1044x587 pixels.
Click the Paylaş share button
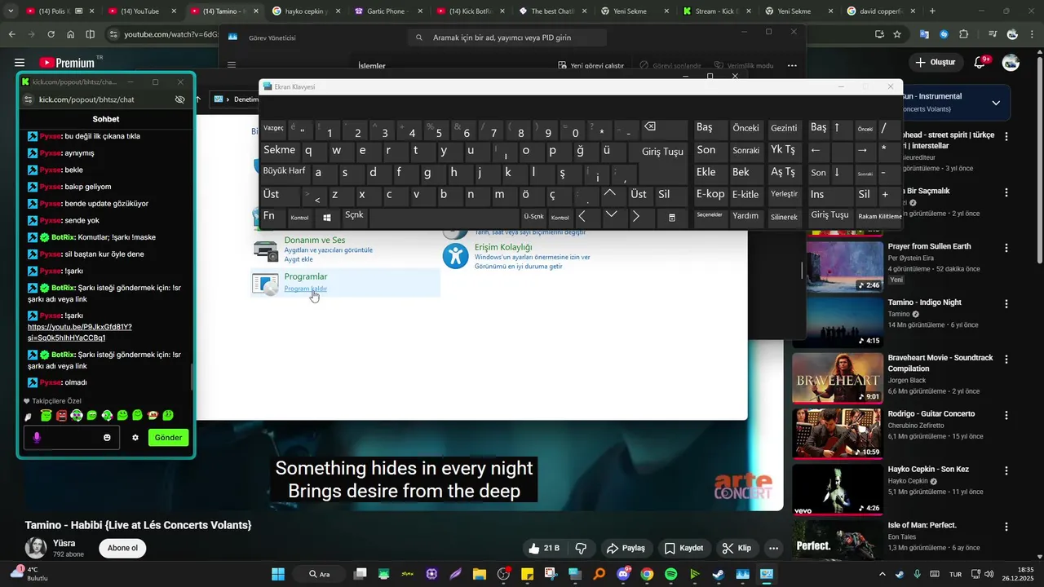pyautogui.click(x=626, y=548)
